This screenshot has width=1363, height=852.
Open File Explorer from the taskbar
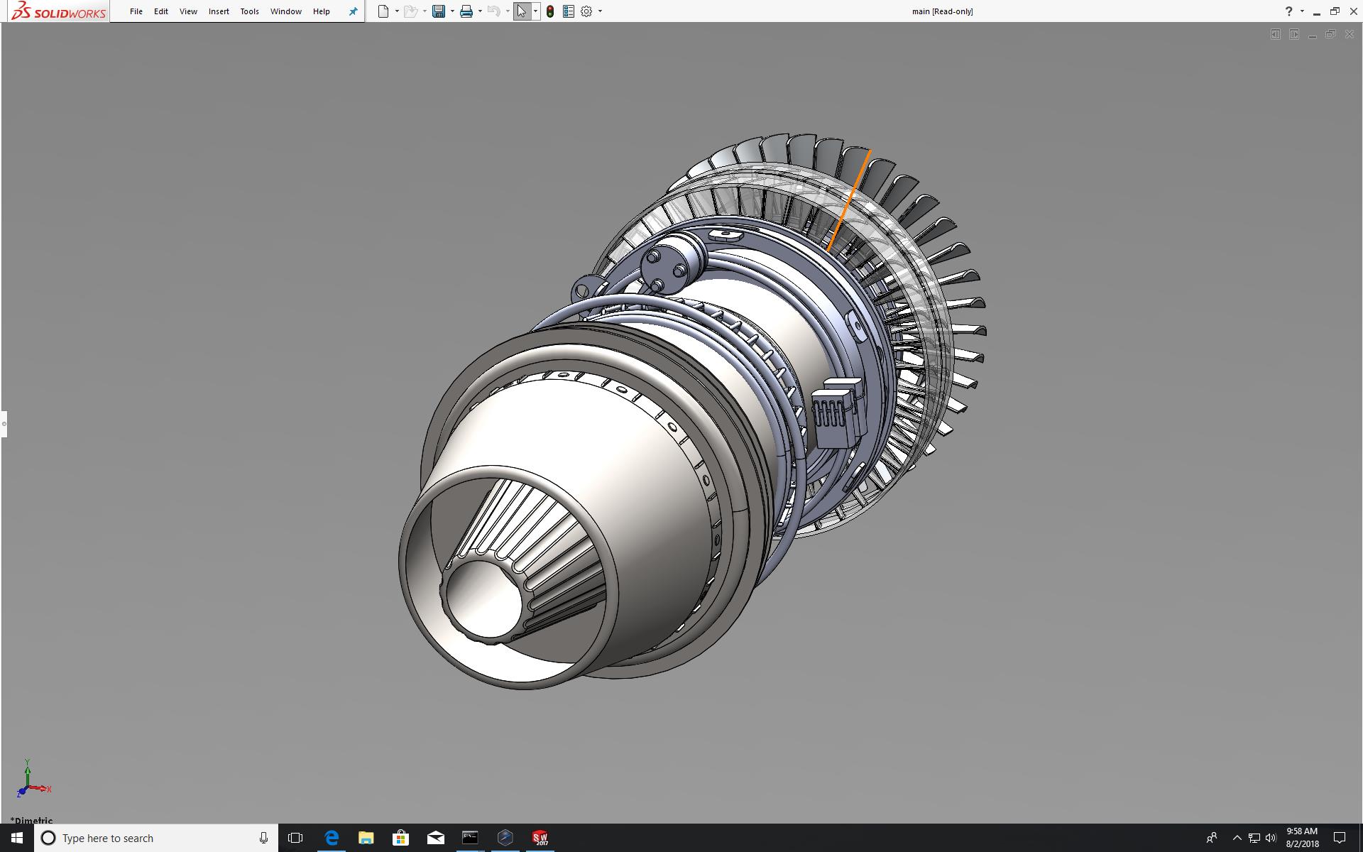pos(366,838)
